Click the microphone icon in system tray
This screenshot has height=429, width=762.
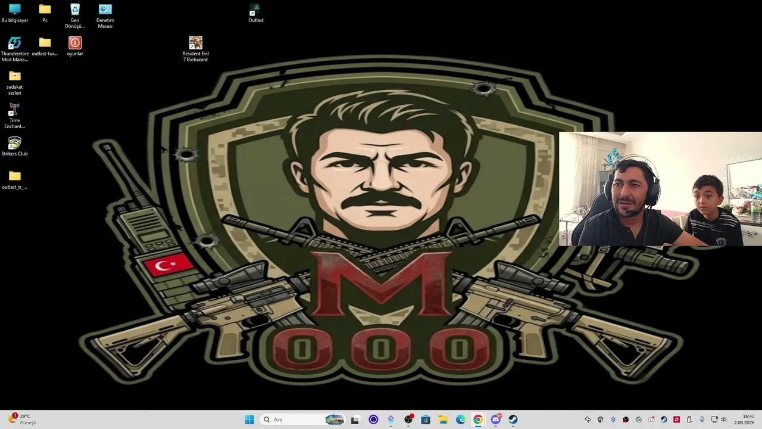coord(702,419)
